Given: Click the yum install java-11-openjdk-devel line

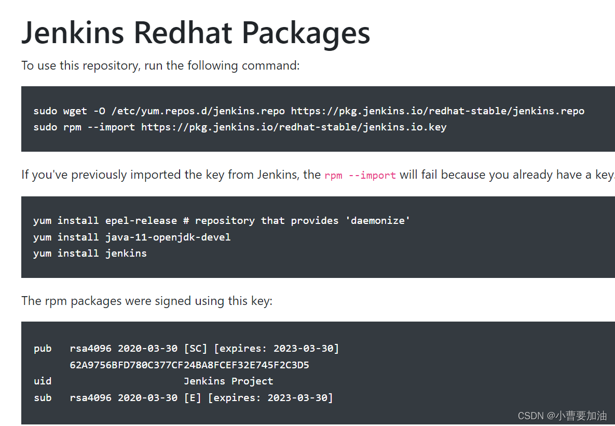Looking at the screenshot, I should pyautogui.click(x=132, y=237).
